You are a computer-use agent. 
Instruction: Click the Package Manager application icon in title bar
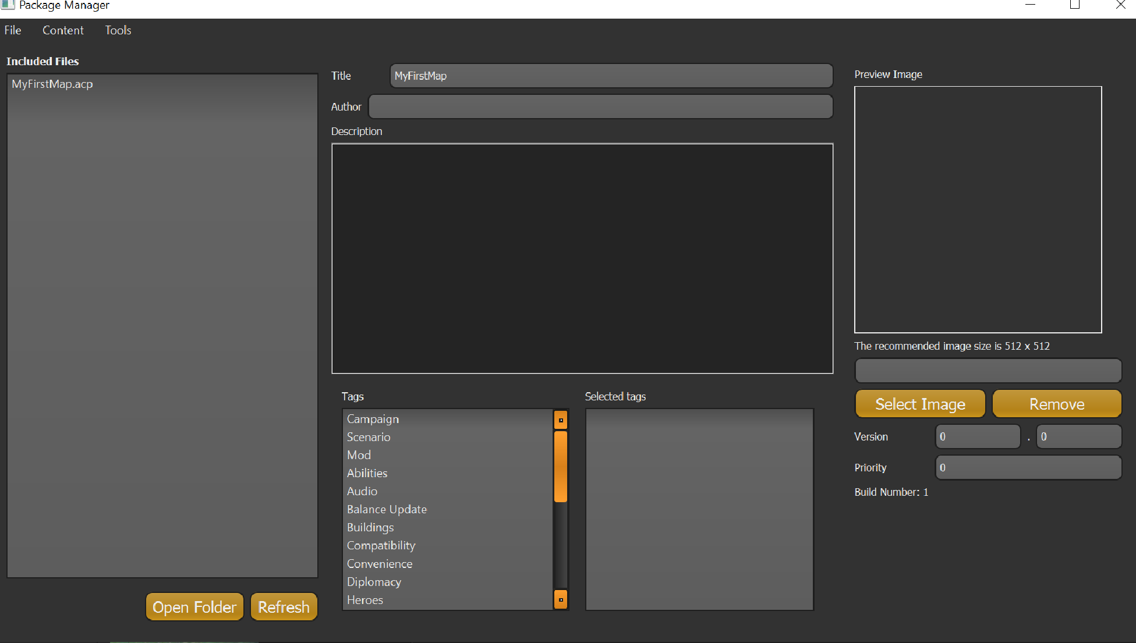tap(8, 5)
